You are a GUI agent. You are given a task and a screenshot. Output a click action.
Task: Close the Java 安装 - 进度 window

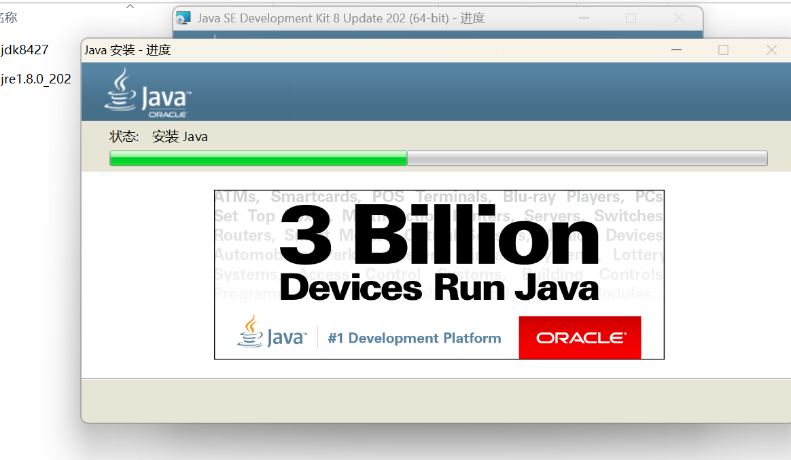tap(771, 50)
